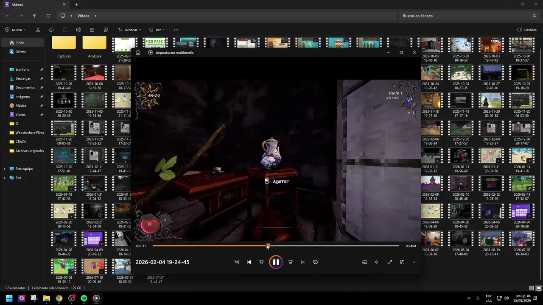Open more options in the media player controls
The height and width of the screenshot is (305, 543).
(414, 262)
